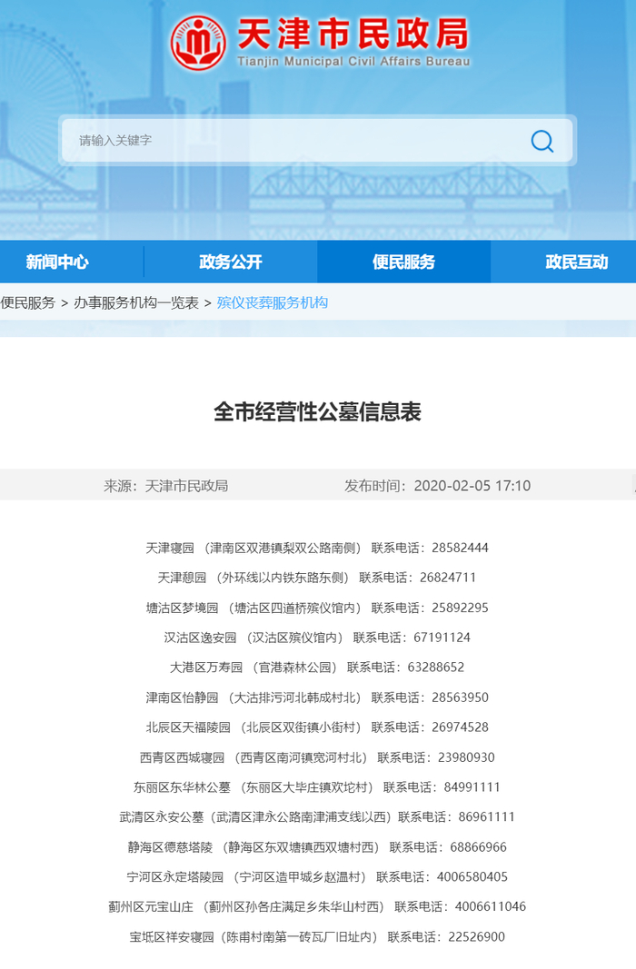Open 办事服务机构一览表 breadcrumb link
This screenshot has width=636, height=969.
tap(136, 302)
